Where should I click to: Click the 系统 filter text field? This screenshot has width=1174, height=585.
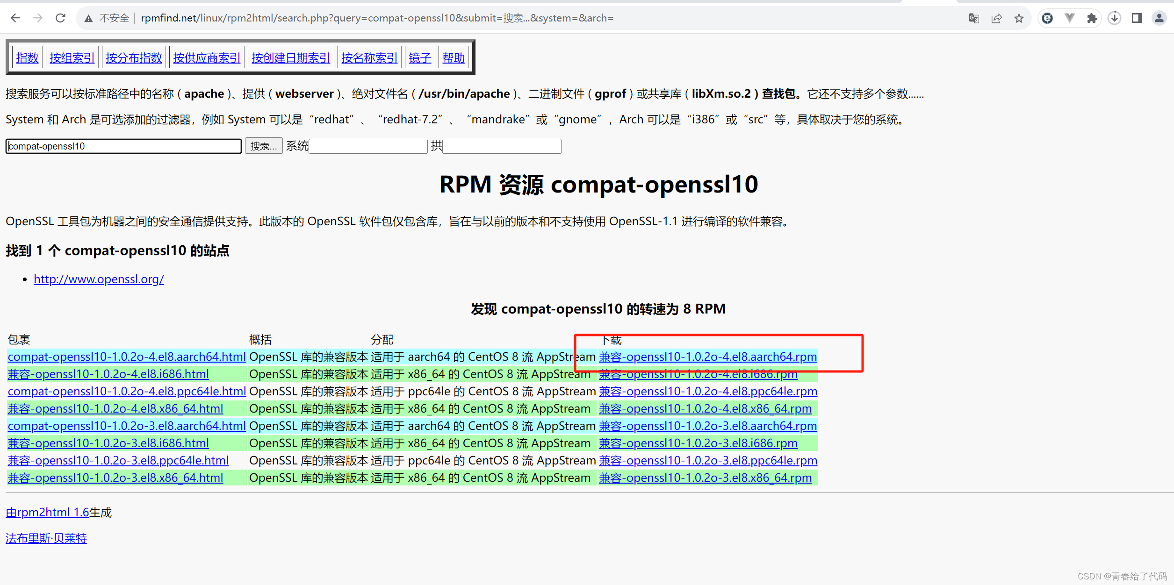pyautogui.click(x=368, y=146)
